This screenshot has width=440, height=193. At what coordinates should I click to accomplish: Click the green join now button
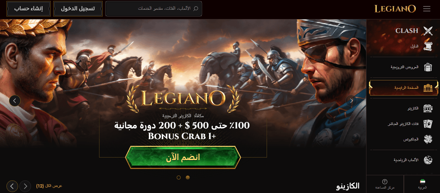click(183, 157)
